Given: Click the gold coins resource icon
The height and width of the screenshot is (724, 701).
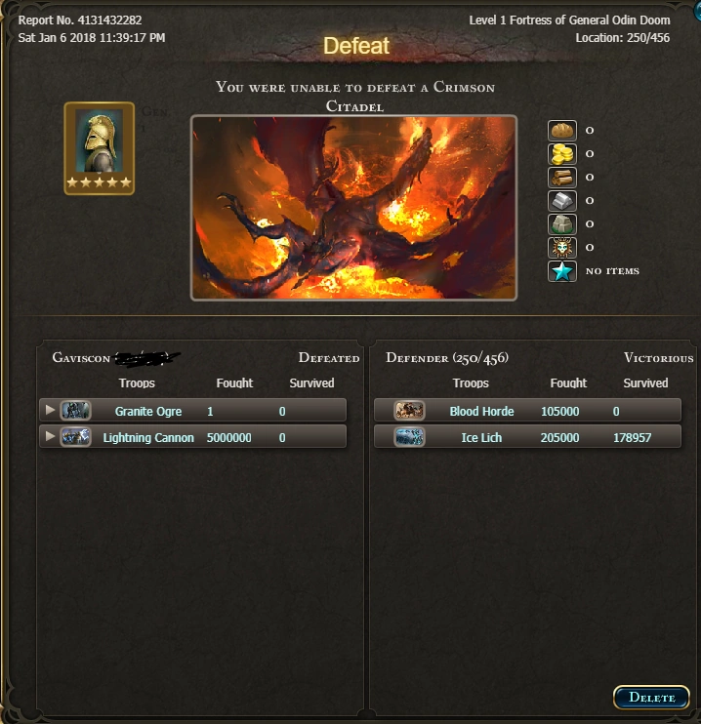Looking at the screenshot, I should (x=562, y=154).
